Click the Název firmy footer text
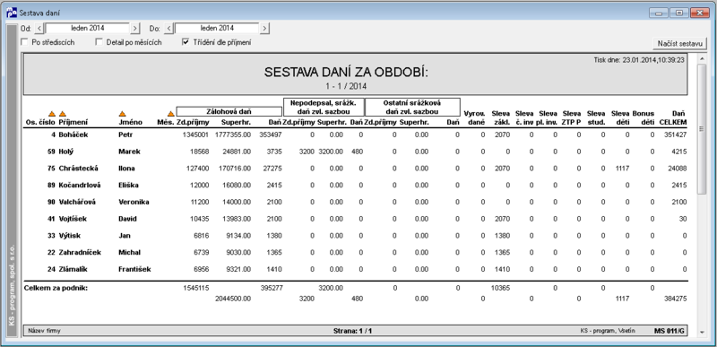 coord(44,330)
